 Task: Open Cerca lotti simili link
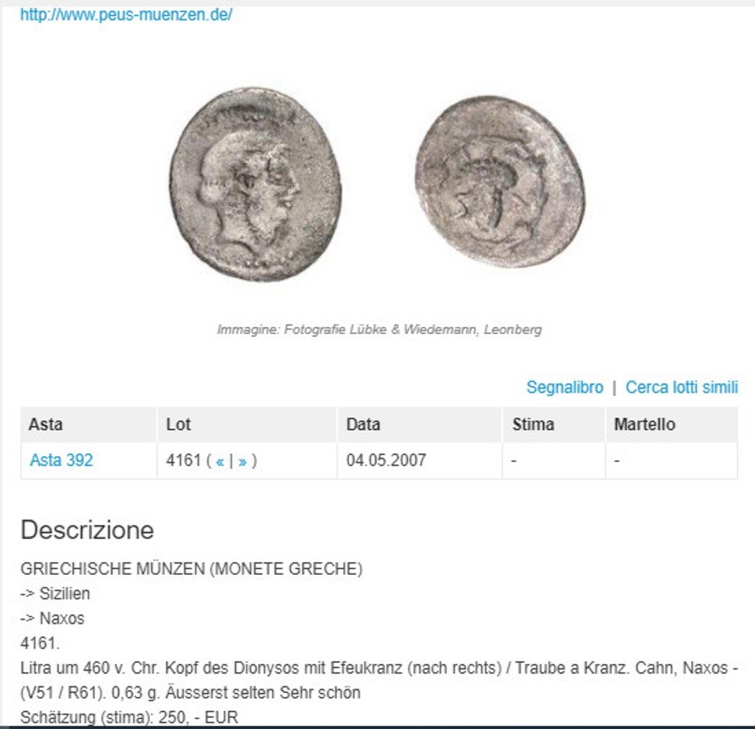tap(681, 387)
